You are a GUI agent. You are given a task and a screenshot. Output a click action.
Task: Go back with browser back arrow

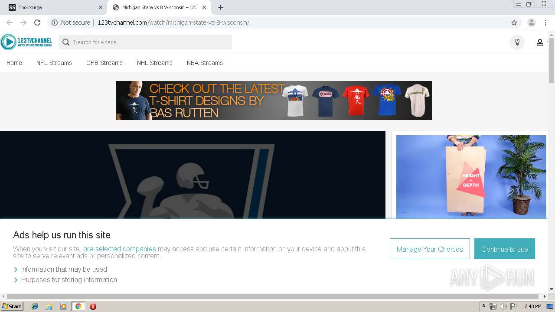click(10, 23)
